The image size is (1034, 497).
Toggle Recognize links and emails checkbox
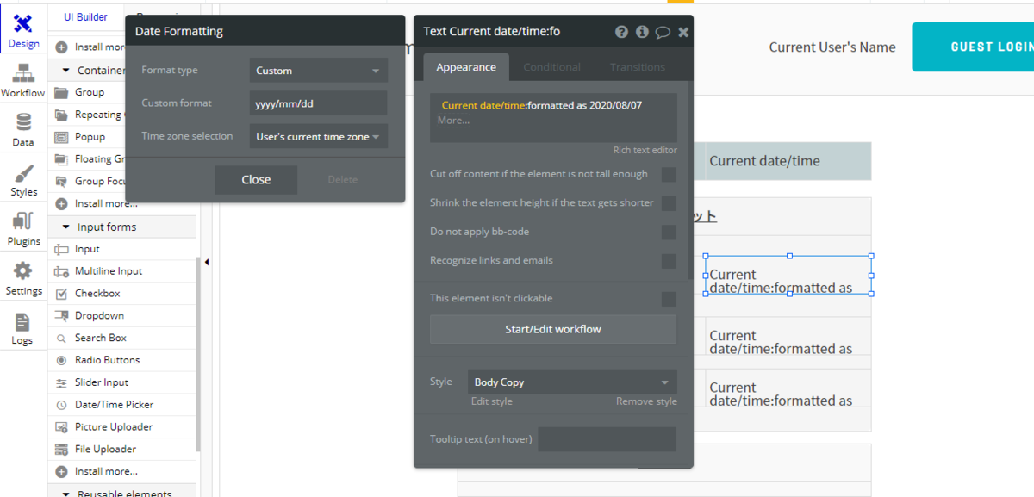[669, 261]
